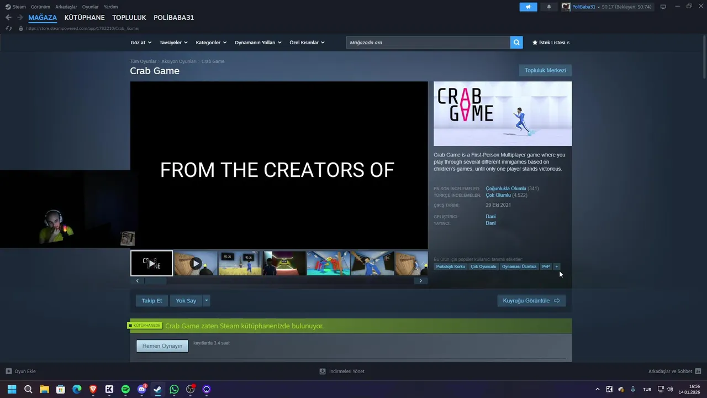Open Discord from taskbar

point(141,389)
